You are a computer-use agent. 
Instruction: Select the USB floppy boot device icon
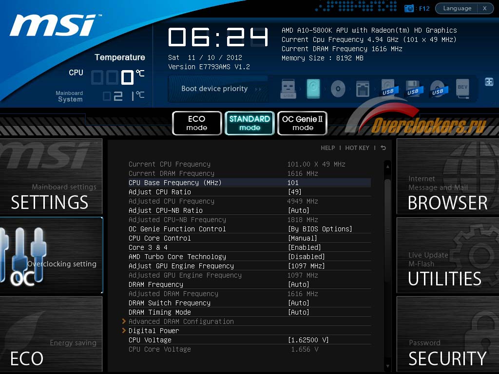coord(413,89)
